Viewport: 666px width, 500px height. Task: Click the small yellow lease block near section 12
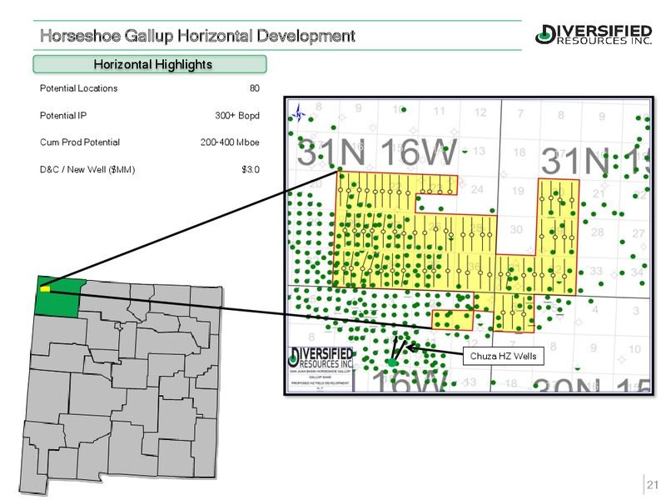coord(452,320)
